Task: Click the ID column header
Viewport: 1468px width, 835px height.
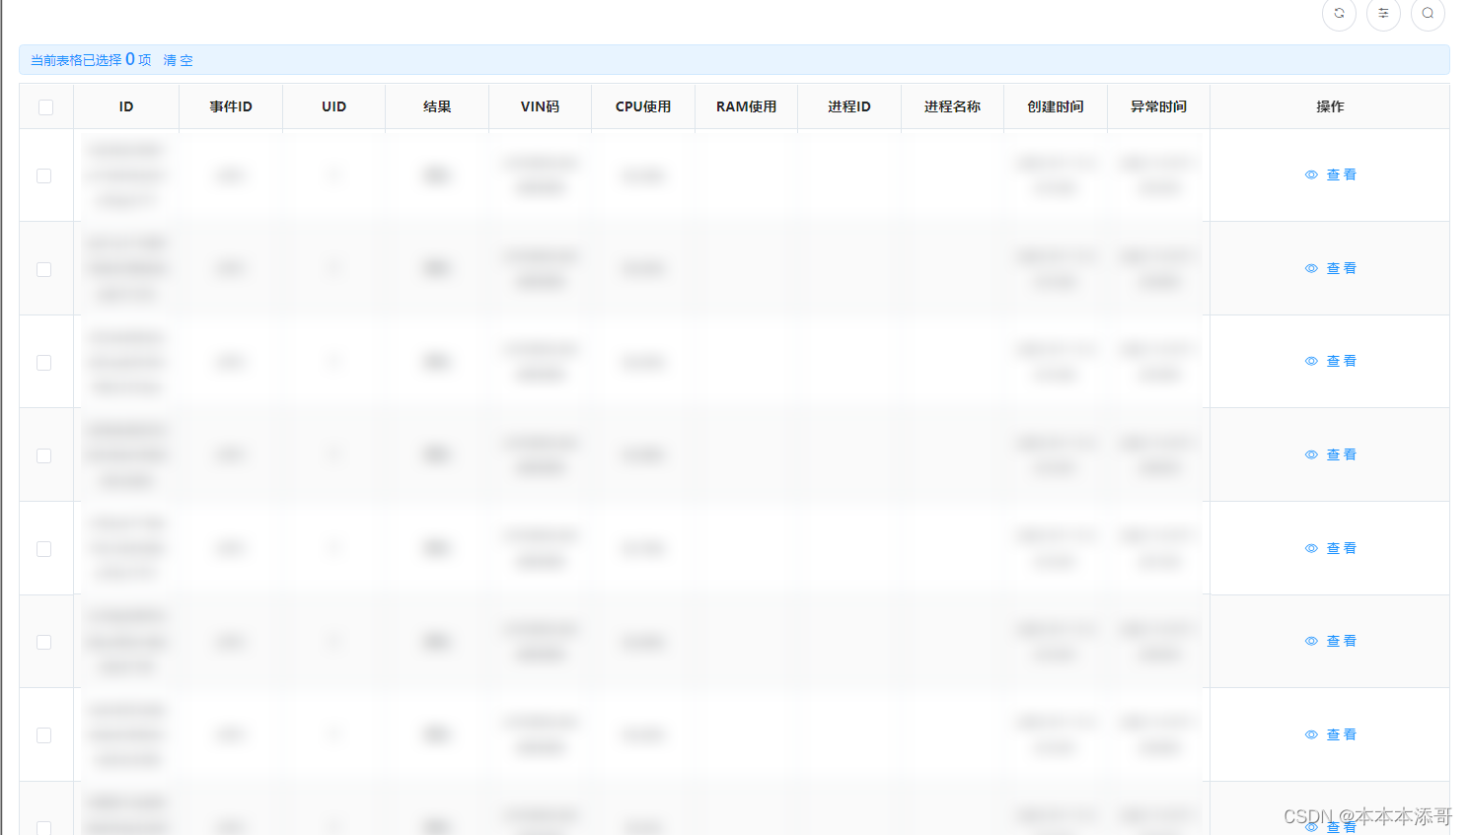Action: point(126,106)
